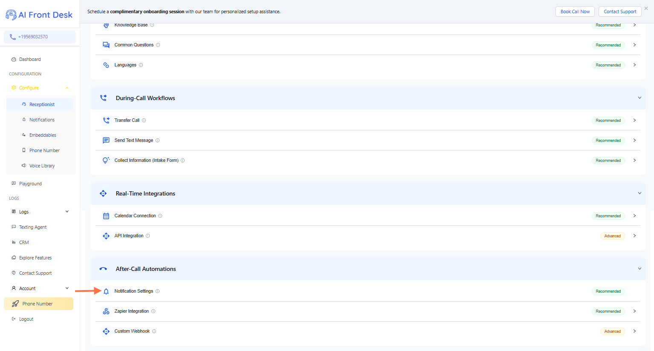Click the Transfer Call phone icon
Viewport: 654px width, 351px height.
pyautogui.click(x=106, y=121)
